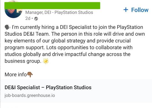Click the line key elements of our global strategy
152x108 pixels.
67,41
